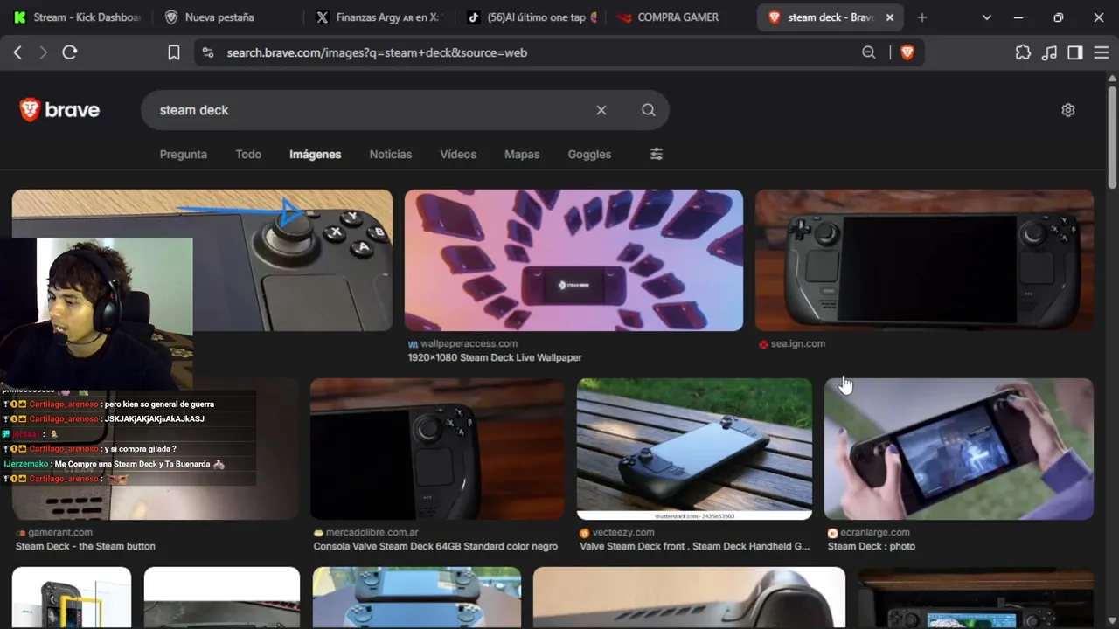Select the Todo search category
The width and height of the screenshot is (1119, 629).
(x=248, y=154)
